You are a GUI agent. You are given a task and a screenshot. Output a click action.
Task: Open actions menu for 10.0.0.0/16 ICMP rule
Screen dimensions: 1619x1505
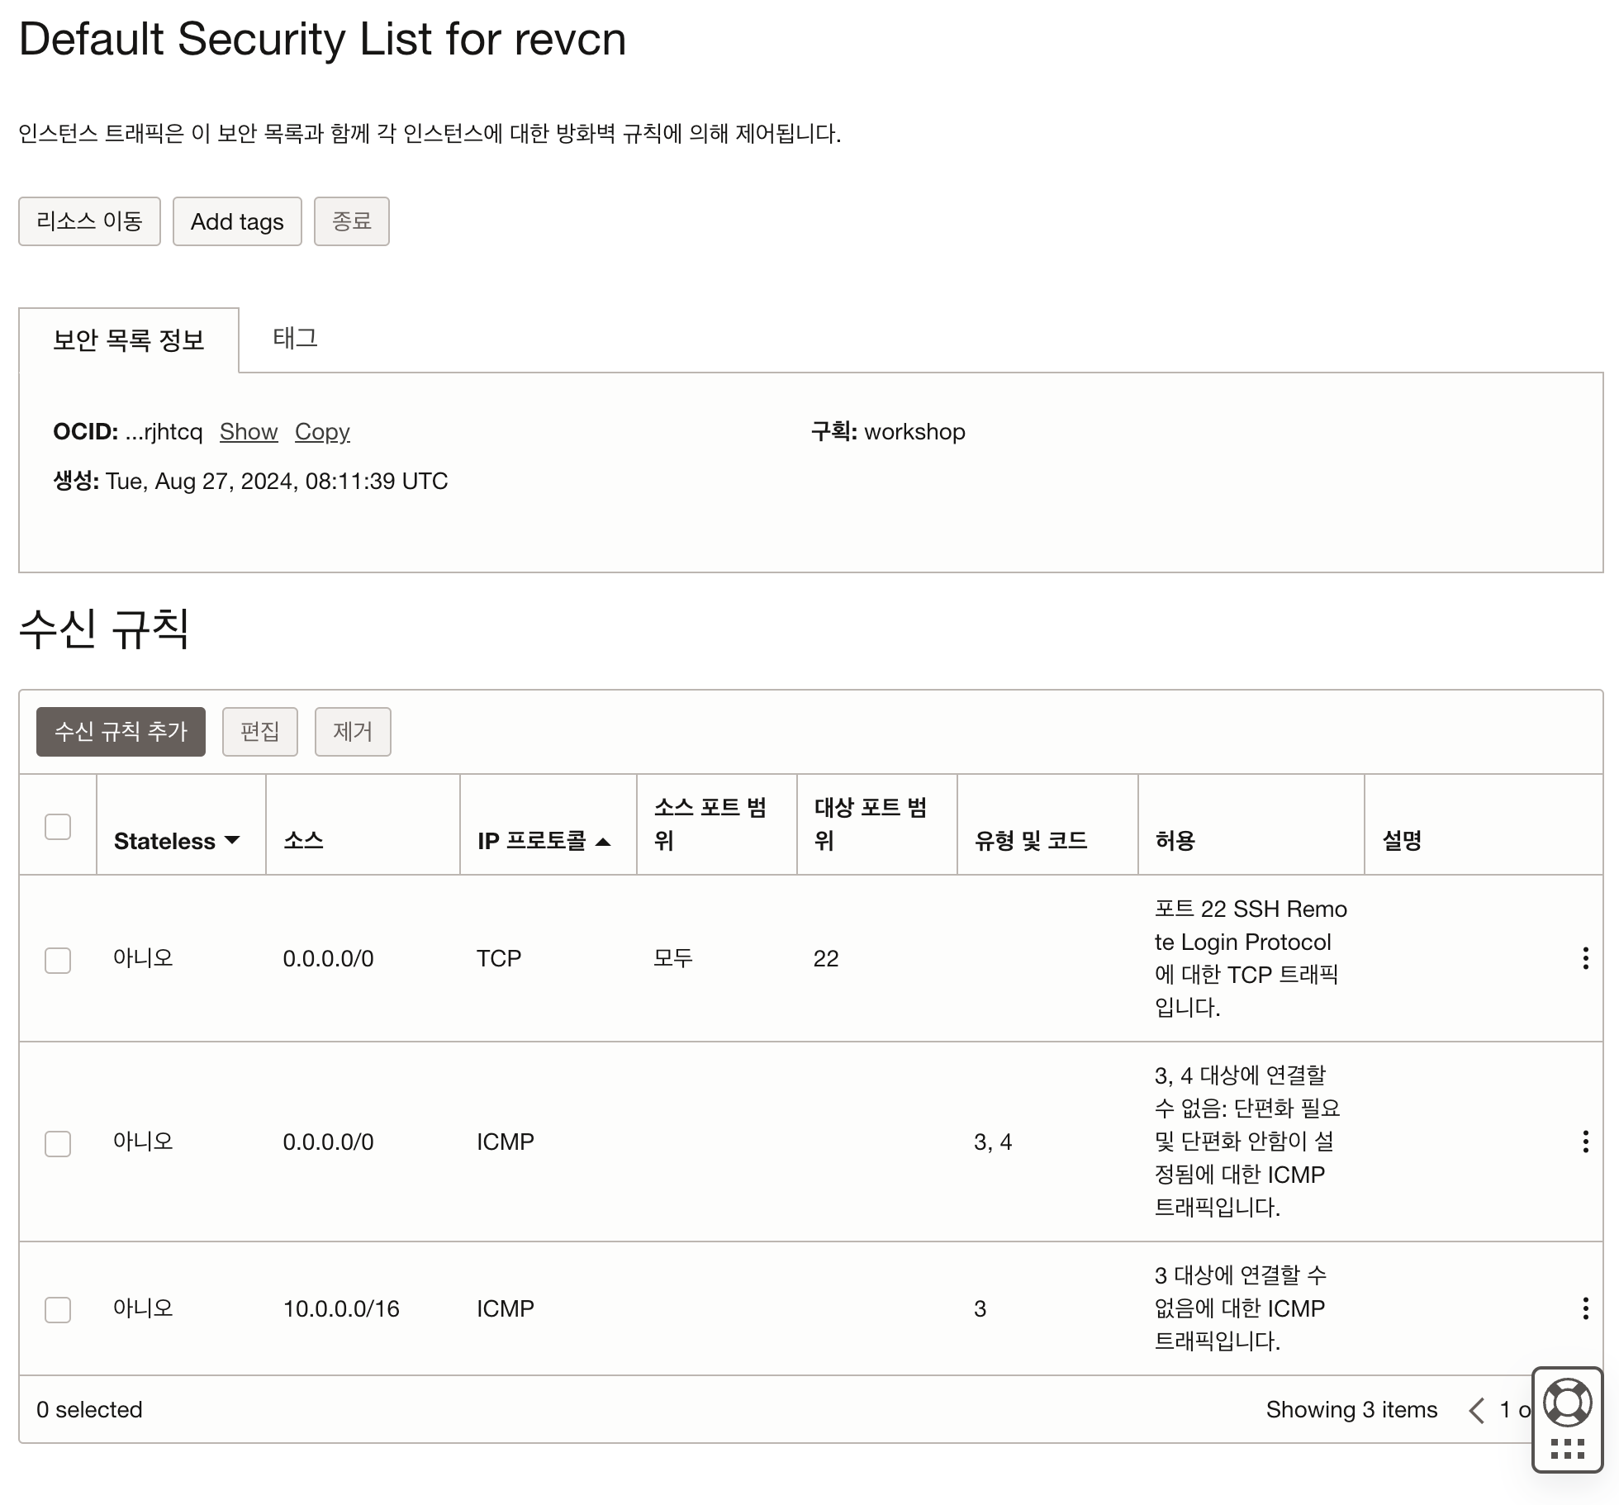pyautogui.click(x=1585, y=1308)
